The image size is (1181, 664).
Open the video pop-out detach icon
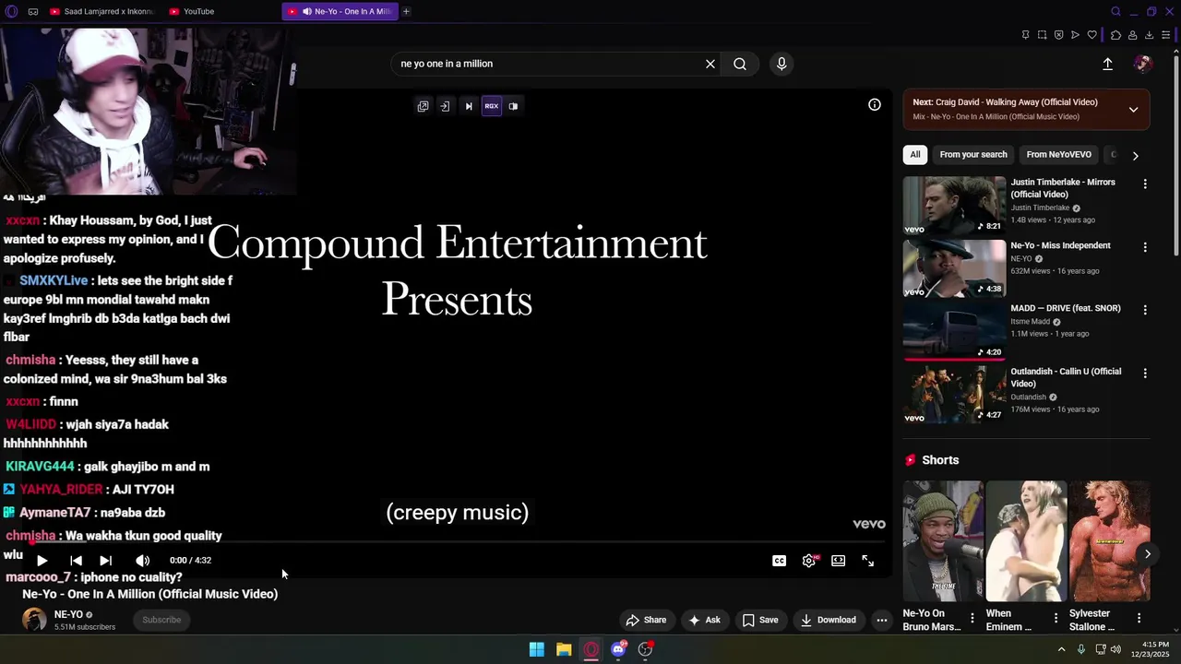[423, 106]
